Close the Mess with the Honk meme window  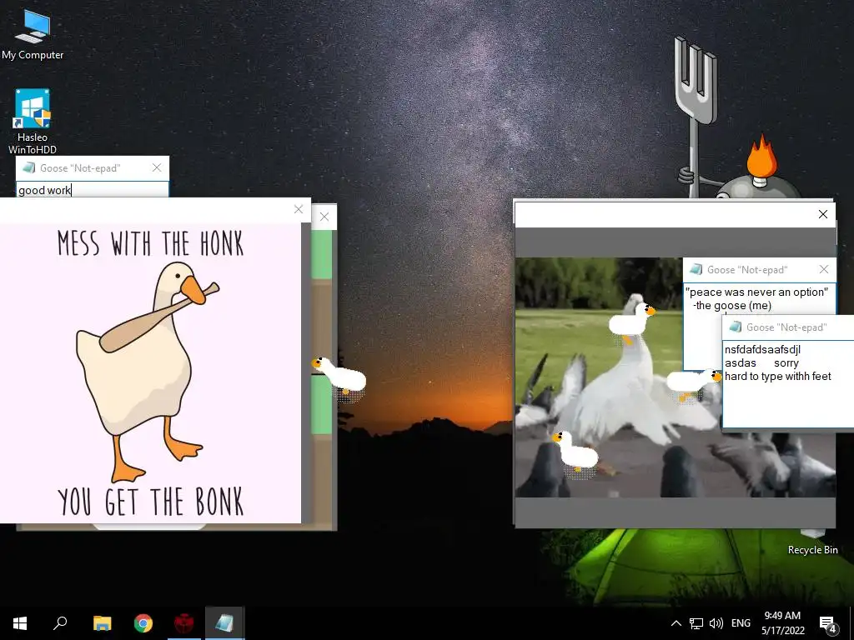[299, 209]
